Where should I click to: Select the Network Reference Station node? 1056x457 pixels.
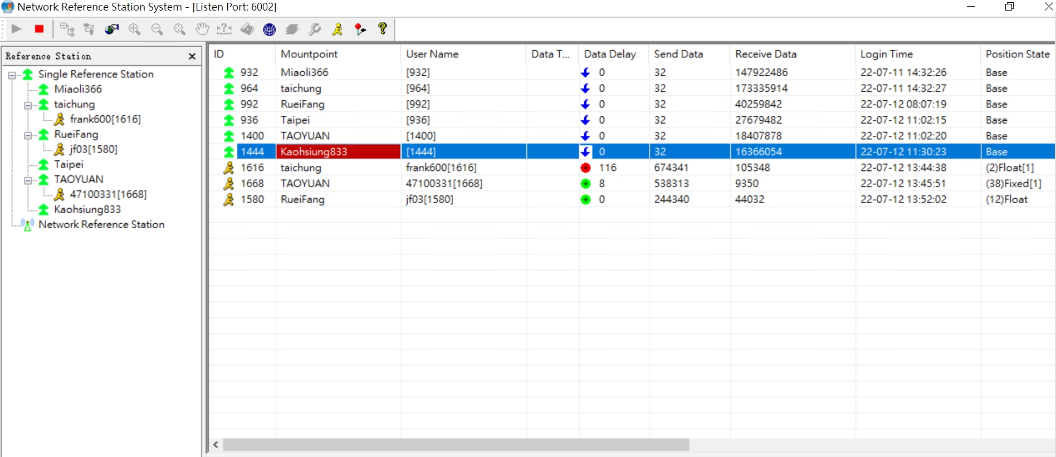101,224
